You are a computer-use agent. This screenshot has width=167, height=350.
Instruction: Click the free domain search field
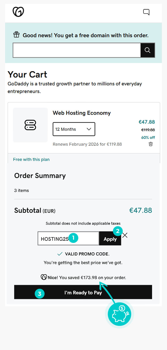(x=76, y=50)
